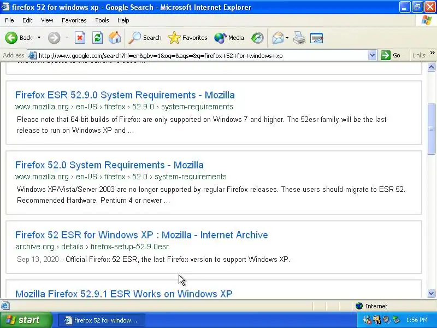Image resolution: width=437 pixels, height=328 pixels.
Task: Open the Windows start button
Action: click(x=26, y=320)
